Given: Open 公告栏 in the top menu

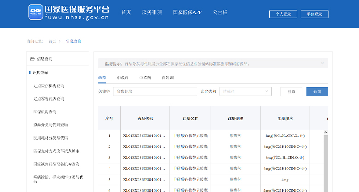Looking at the screenshot, I should coord(220,12).
